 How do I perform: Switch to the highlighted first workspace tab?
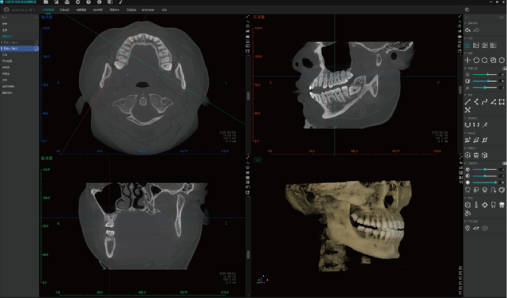click(x=48, y=11)
